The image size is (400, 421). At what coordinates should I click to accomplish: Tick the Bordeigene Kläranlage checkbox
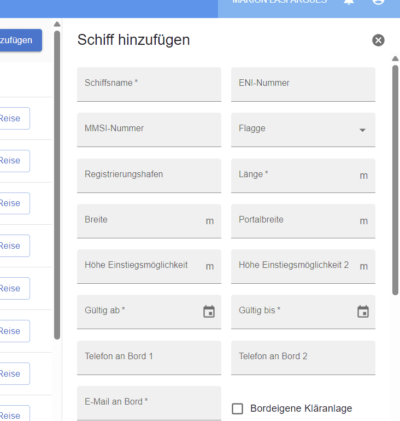237,408
